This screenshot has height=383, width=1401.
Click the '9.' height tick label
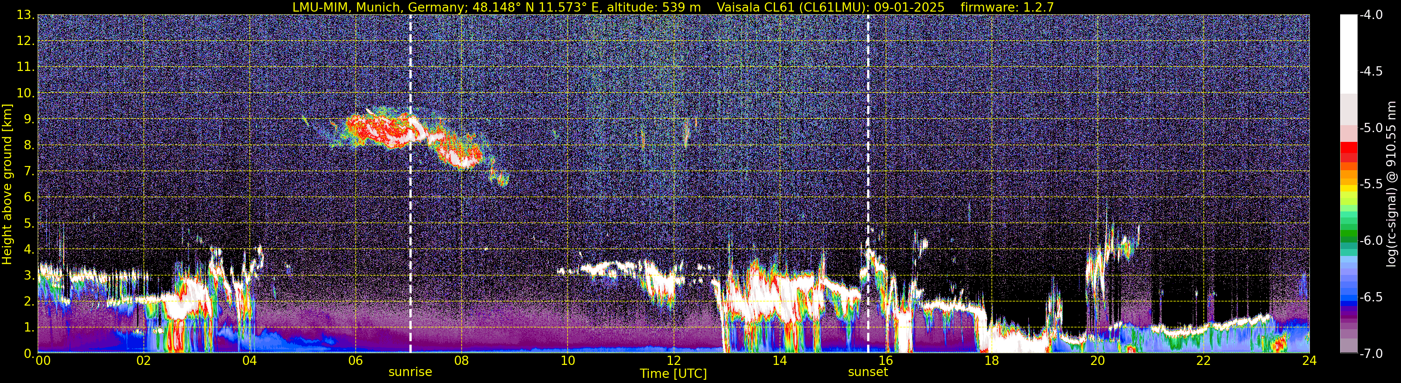pos(29,119)
